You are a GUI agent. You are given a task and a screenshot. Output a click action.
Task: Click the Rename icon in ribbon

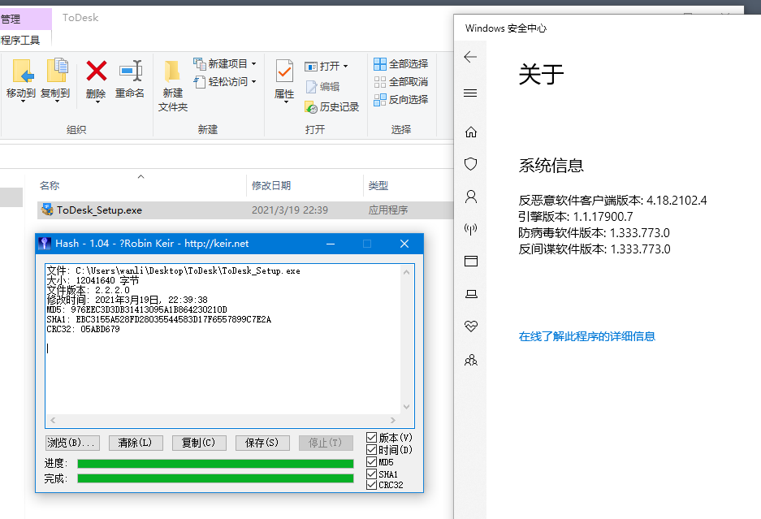[x=130, y=71]
